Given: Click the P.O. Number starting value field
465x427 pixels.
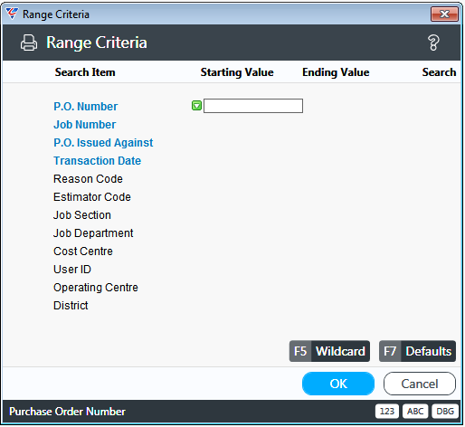Looking at the screenshot, I should (253, 106).
